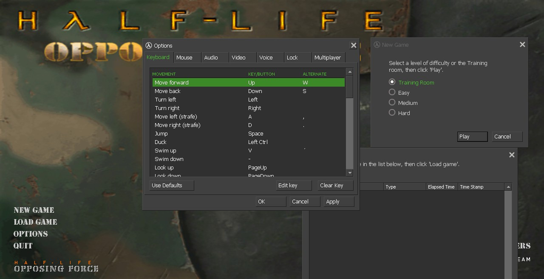
Task: Click the lambda icon on the Options dialog
Action: 149,45
